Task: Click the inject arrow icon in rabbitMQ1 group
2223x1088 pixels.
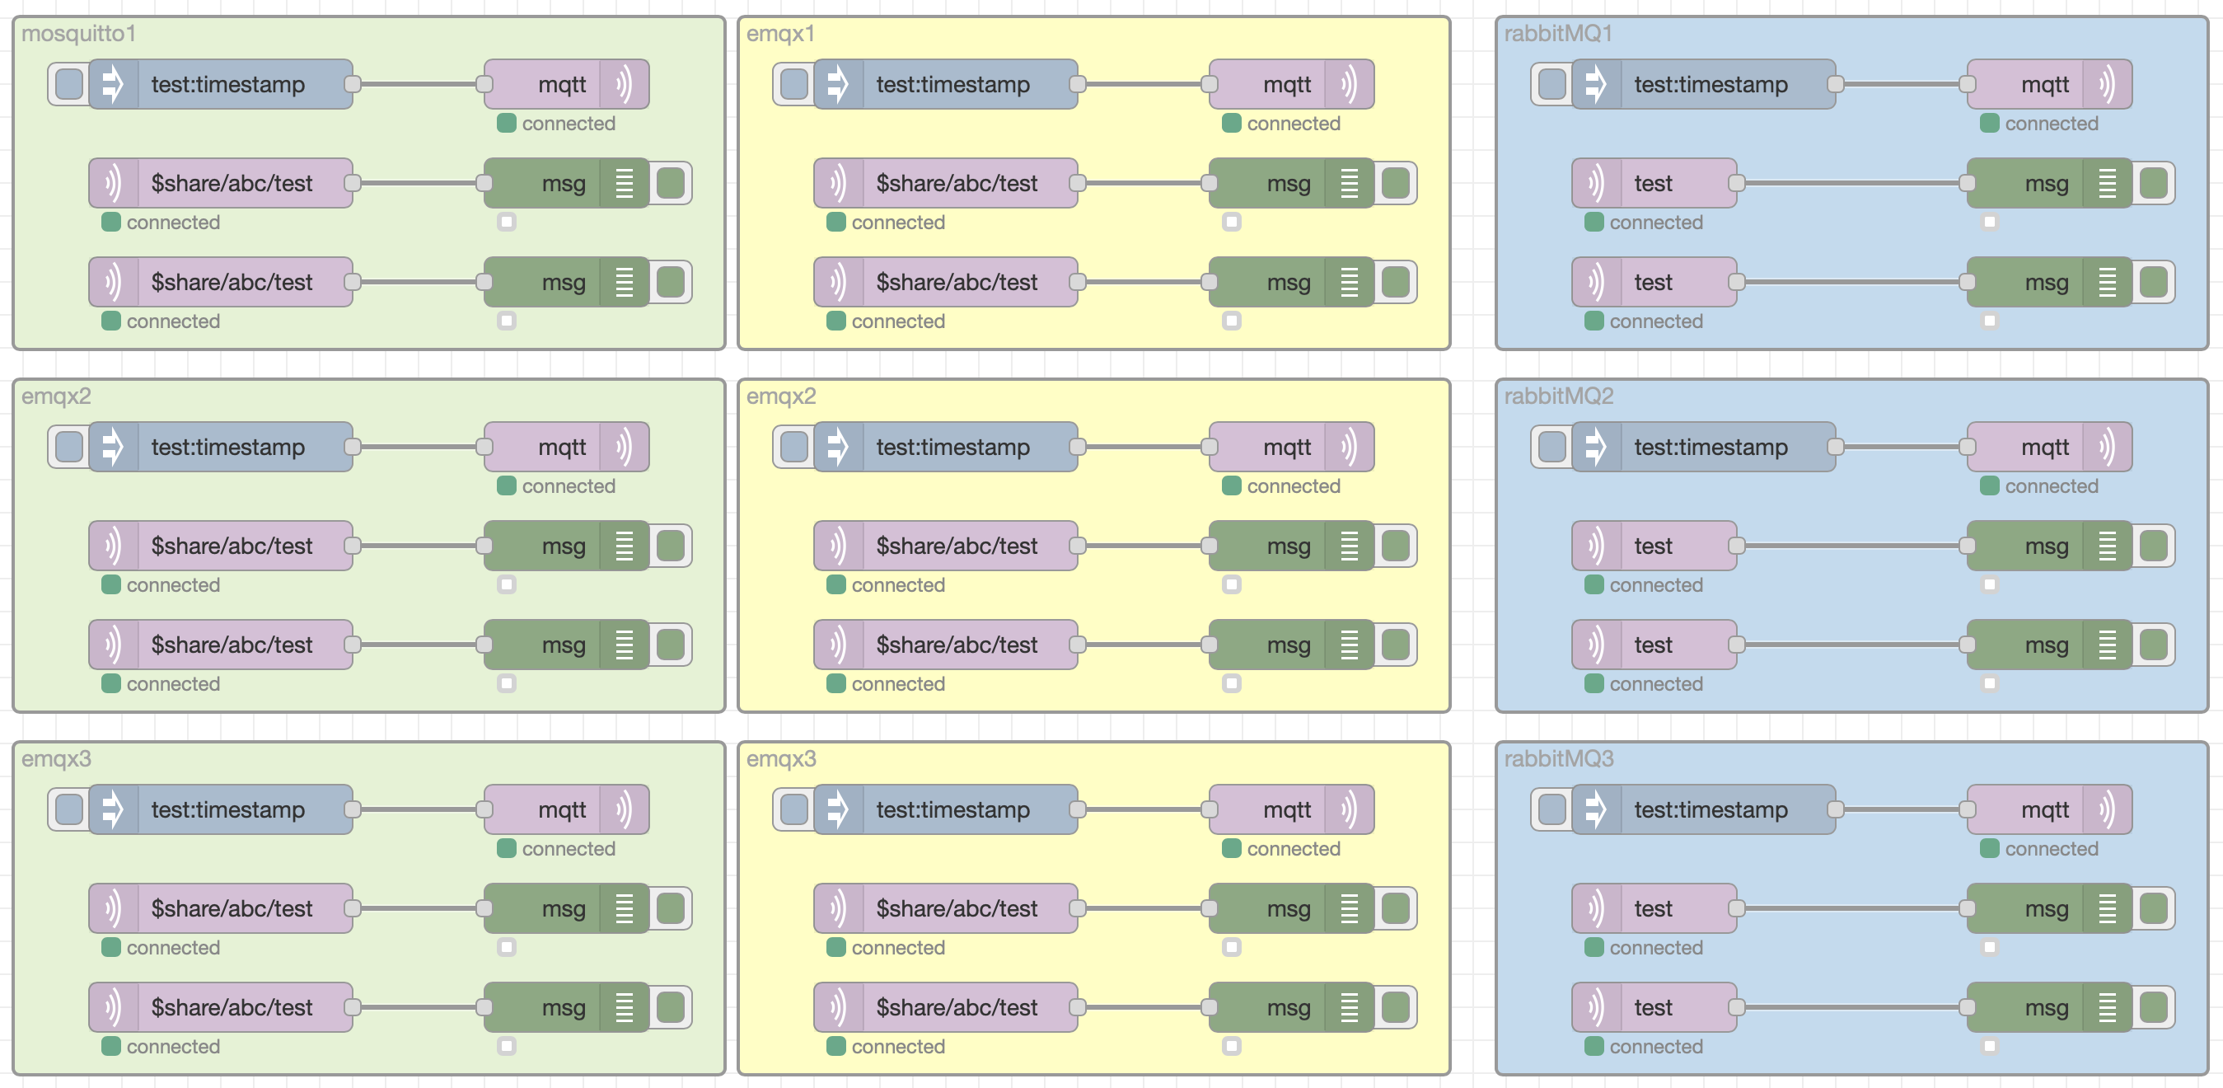Action: tap(1596, 84)
